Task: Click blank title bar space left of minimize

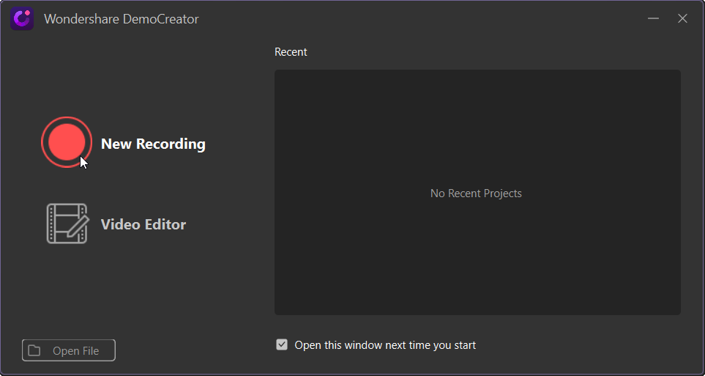Action: (439, 18)
